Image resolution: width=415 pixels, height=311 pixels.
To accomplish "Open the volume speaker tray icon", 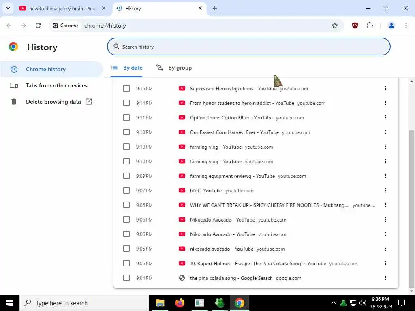I will (x=363, y=303).
